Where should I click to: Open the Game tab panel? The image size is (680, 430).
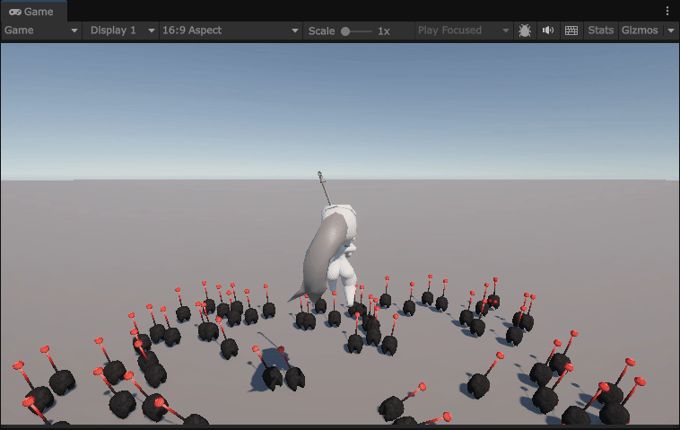[32, 11]
